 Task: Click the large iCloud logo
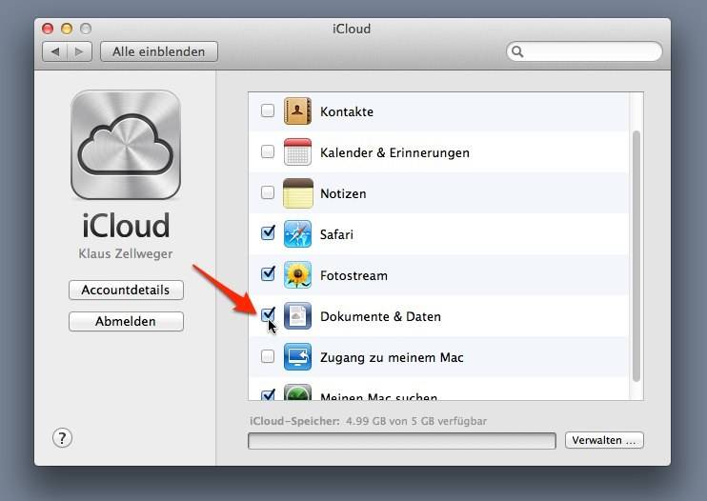(x=126, y=145)
